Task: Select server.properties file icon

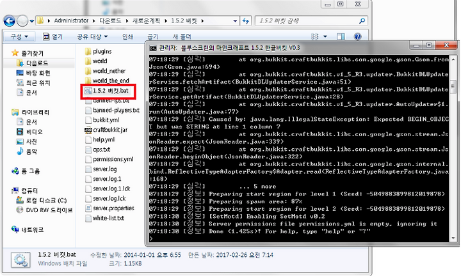Action: pyautogui.click(x=88, y=208)
